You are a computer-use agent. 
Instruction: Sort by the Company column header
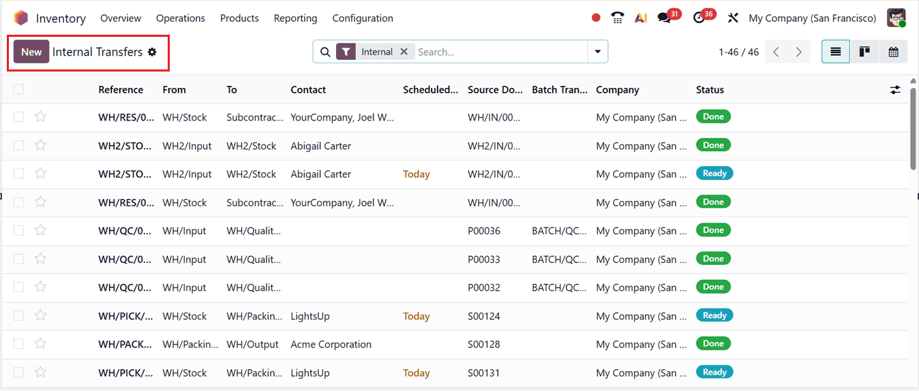tap(618, 90)
